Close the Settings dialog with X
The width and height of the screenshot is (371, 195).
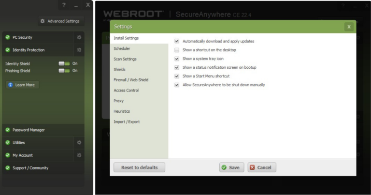pyautogui.click(x=348, y=27)
